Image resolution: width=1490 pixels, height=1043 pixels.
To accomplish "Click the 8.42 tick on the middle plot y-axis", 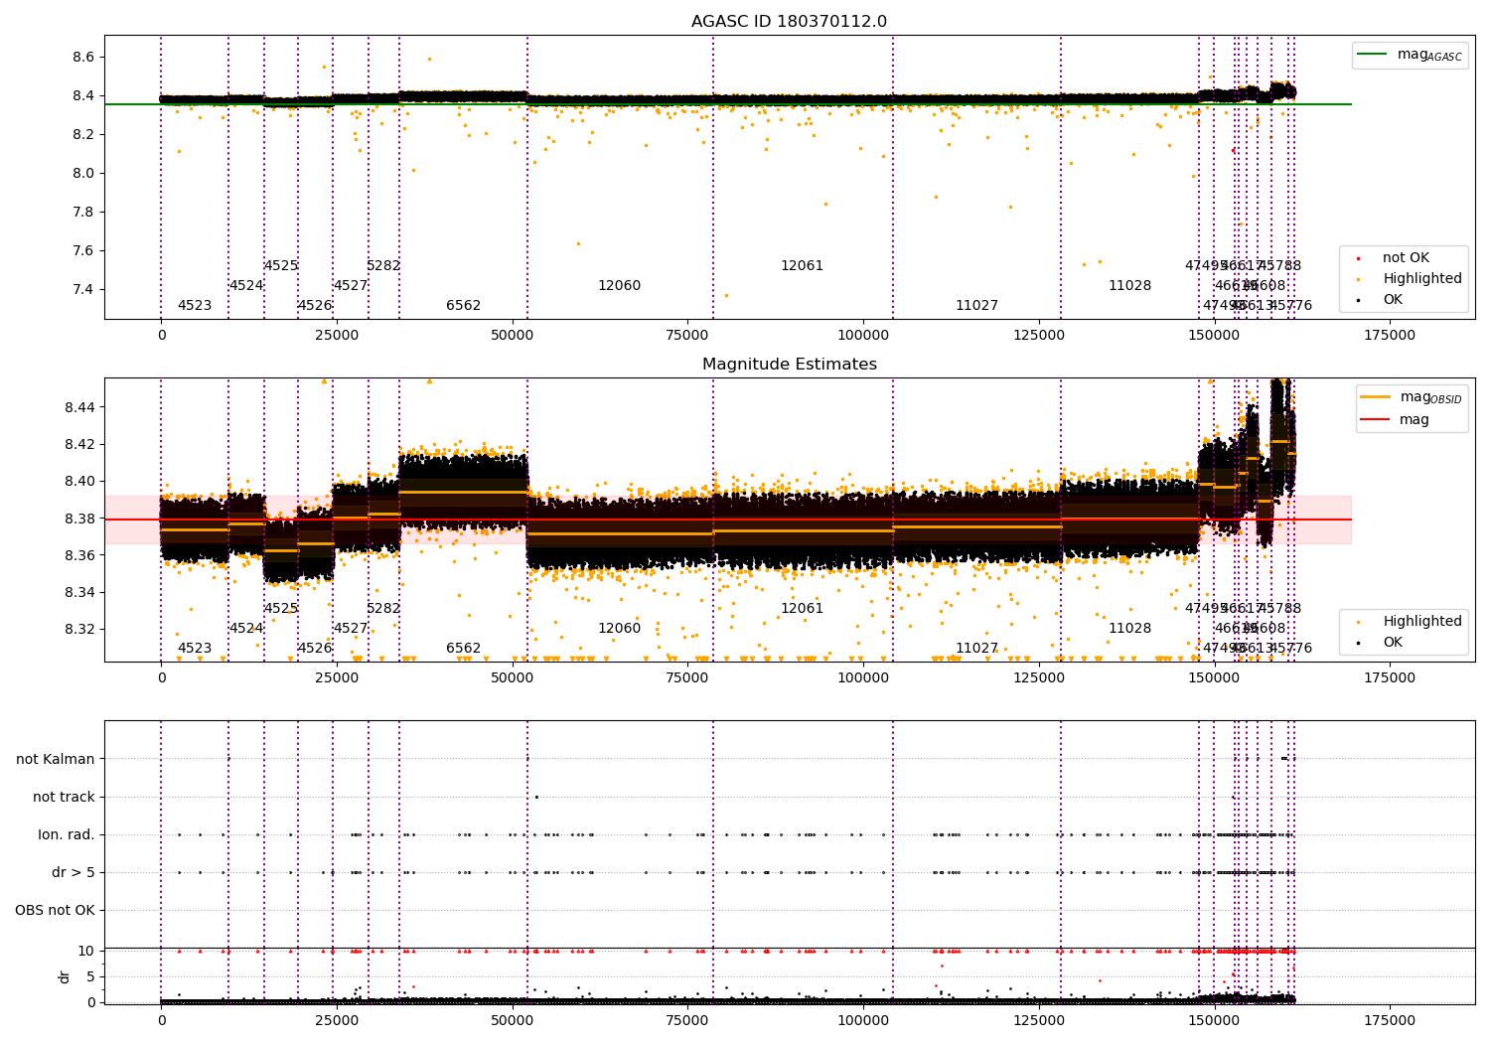I will [x=79, y=444].
